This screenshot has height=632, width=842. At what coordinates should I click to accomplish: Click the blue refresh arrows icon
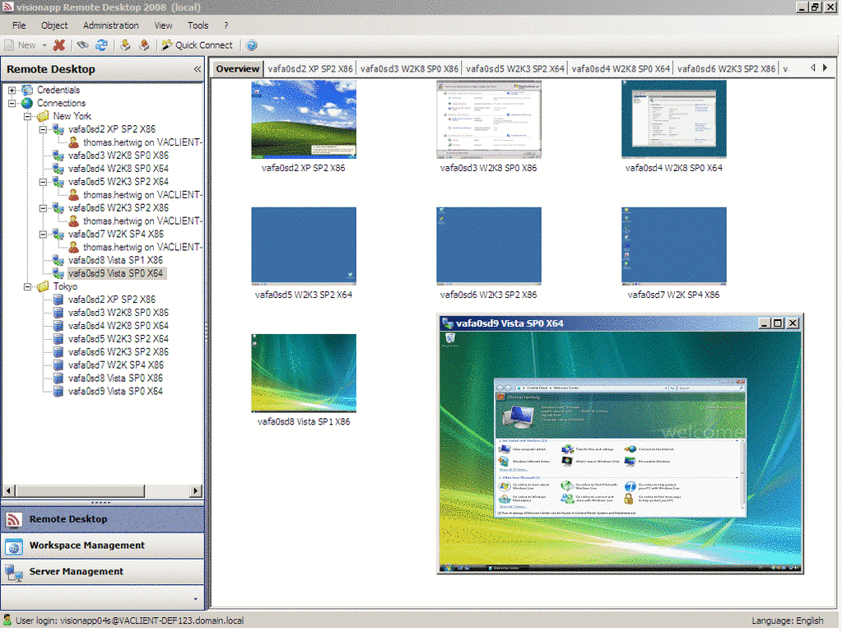(101, 45)
